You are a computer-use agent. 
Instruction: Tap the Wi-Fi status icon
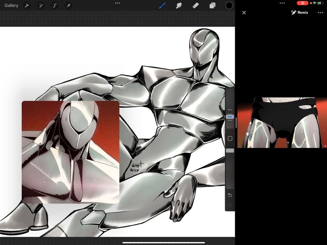point(315,3)
